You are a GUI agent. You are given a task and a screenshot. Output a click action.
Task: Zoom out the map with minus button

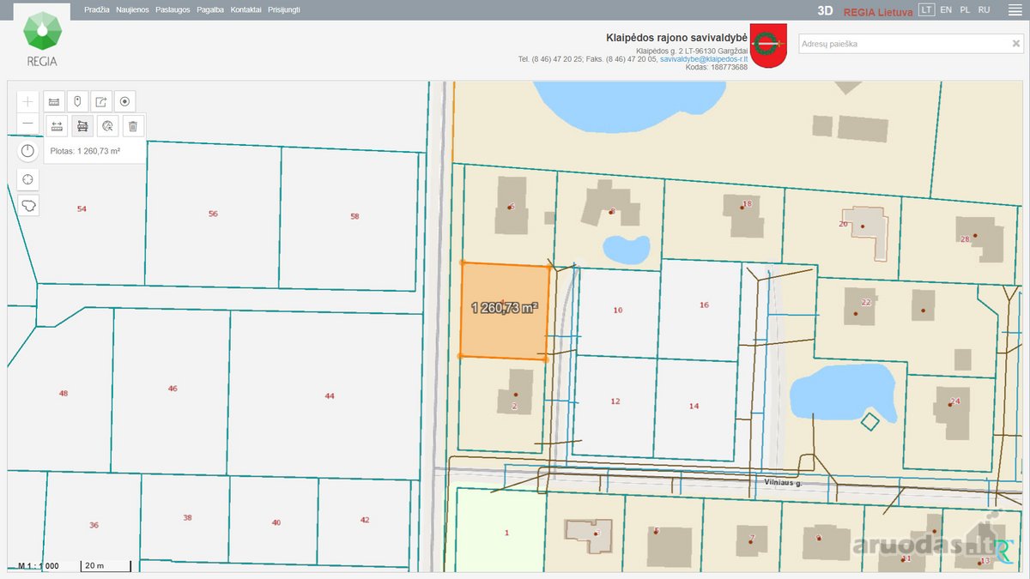pyautogui.click(x=28, y=124)
